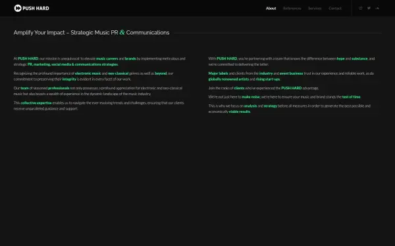Click the highlighted word 'beyond'
The width and height of the screenshot is (395, 246).
coord(161,73)
